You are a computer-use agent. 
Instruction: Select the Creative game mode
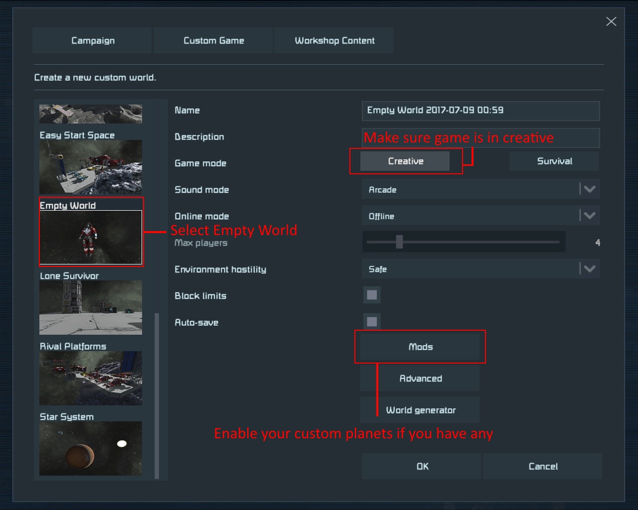click(x=405, y=161)
